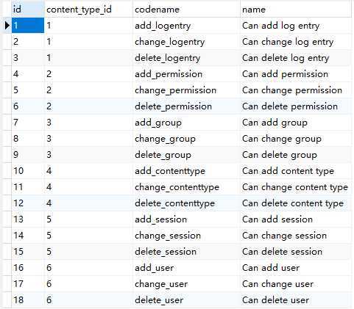The image size is (354, 309).
Task: Select the Can delete content type cell
Action: coord(296,203)
